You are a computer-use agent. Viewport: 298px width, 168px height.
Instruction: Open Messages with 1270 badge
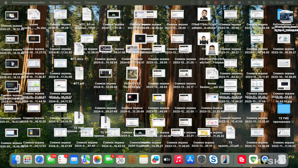(51, 159)
